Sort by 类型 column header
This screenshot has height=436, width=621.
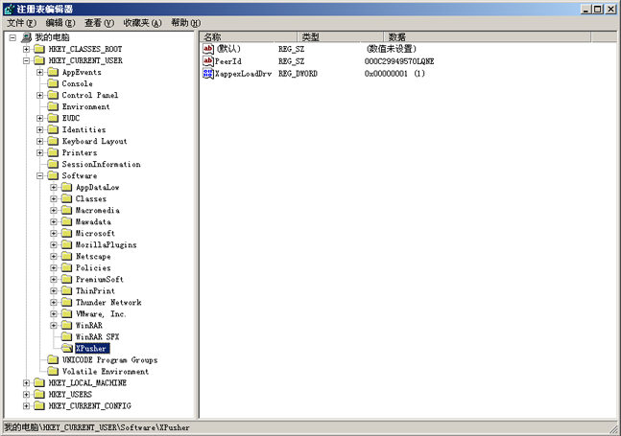tap(341, 37)
